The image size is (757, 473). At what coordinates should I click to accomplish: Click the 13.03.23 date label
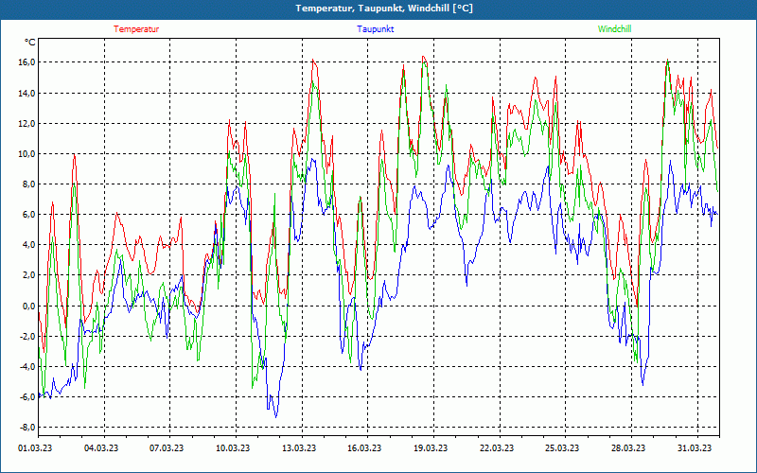[299, 448]
